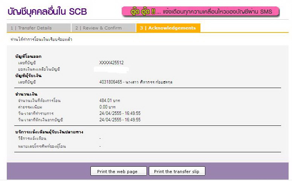Click the account-debit date-time value 24/04/2555 - 16:49:55

(x=120, y=120)
